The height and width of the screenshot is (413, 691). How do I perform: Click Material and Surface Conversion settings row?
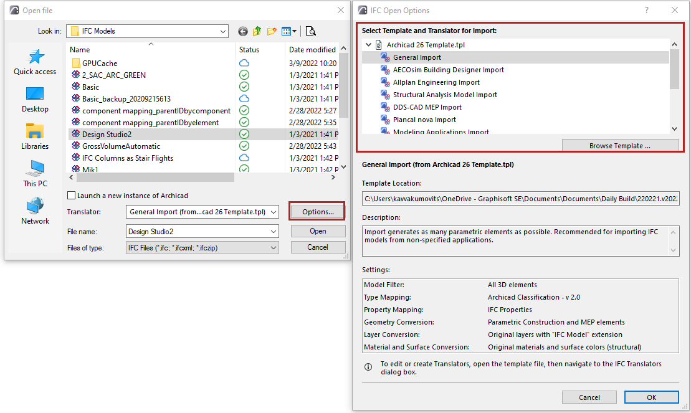pos(520,347)
